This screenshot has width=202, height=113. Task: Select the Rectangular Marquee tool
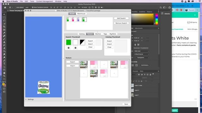[x=4, y=18]
